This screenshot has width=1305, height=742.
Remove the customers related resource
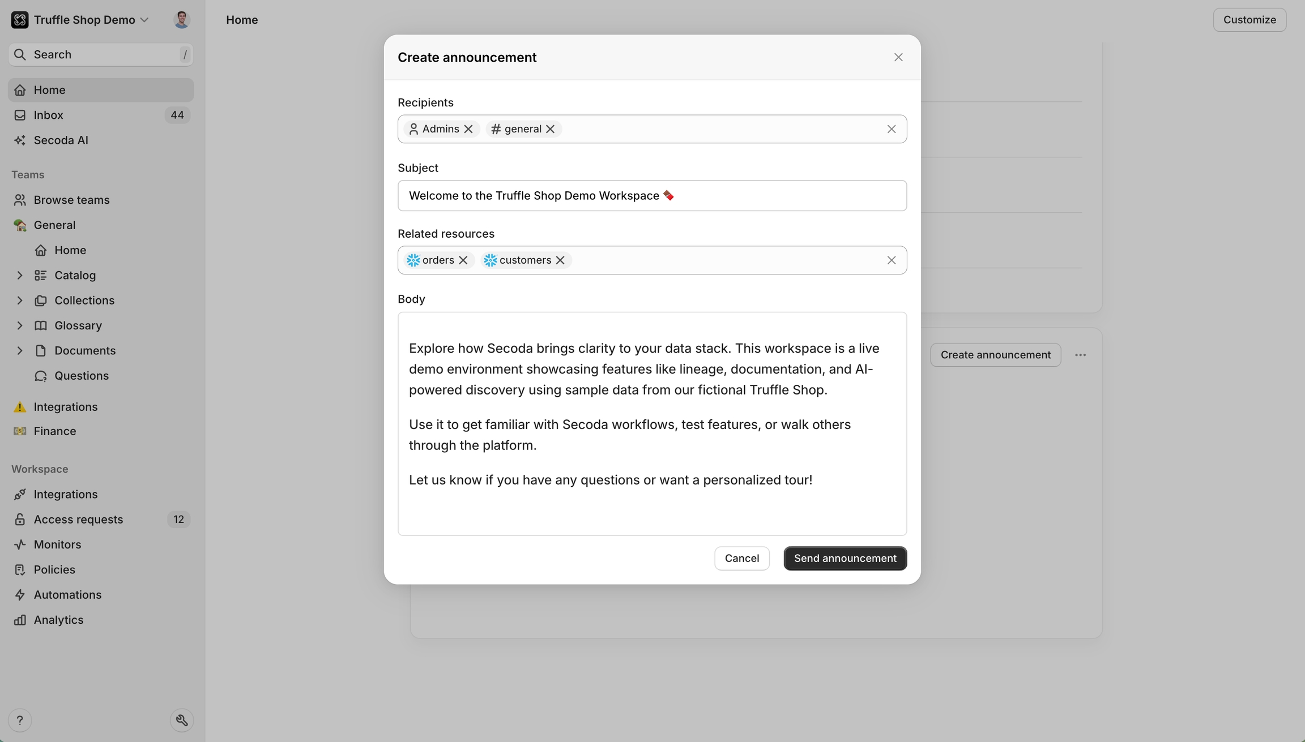pos(560,260)
